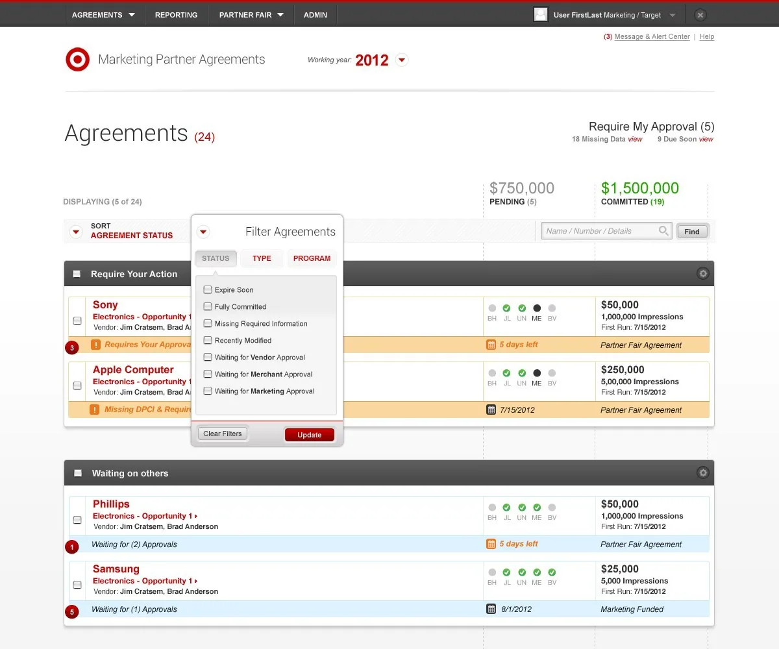Screen dimensions: 779x649
Task: Click the Samsung BV green check status
Action: (552, 572)
